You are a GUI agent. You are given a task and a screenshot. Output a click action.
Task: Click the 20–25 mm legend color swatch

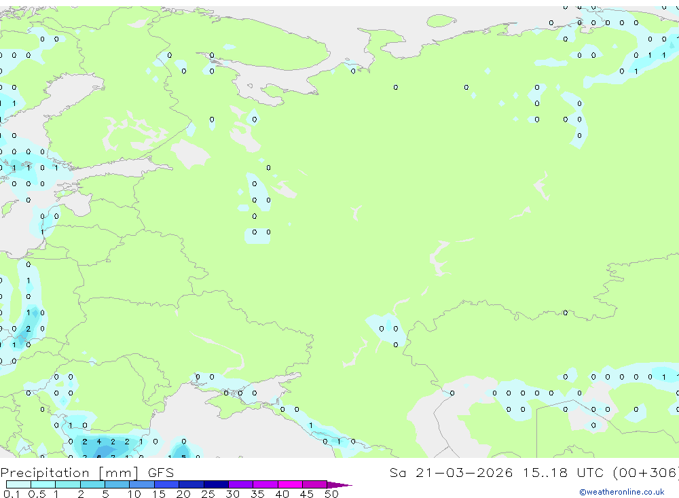coord(191,484)
